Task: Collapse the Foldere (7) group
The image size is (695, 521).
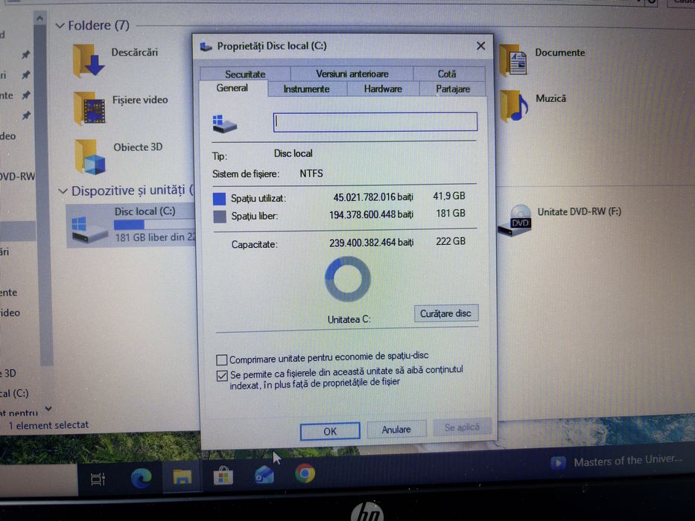Action: click(60, 26)
